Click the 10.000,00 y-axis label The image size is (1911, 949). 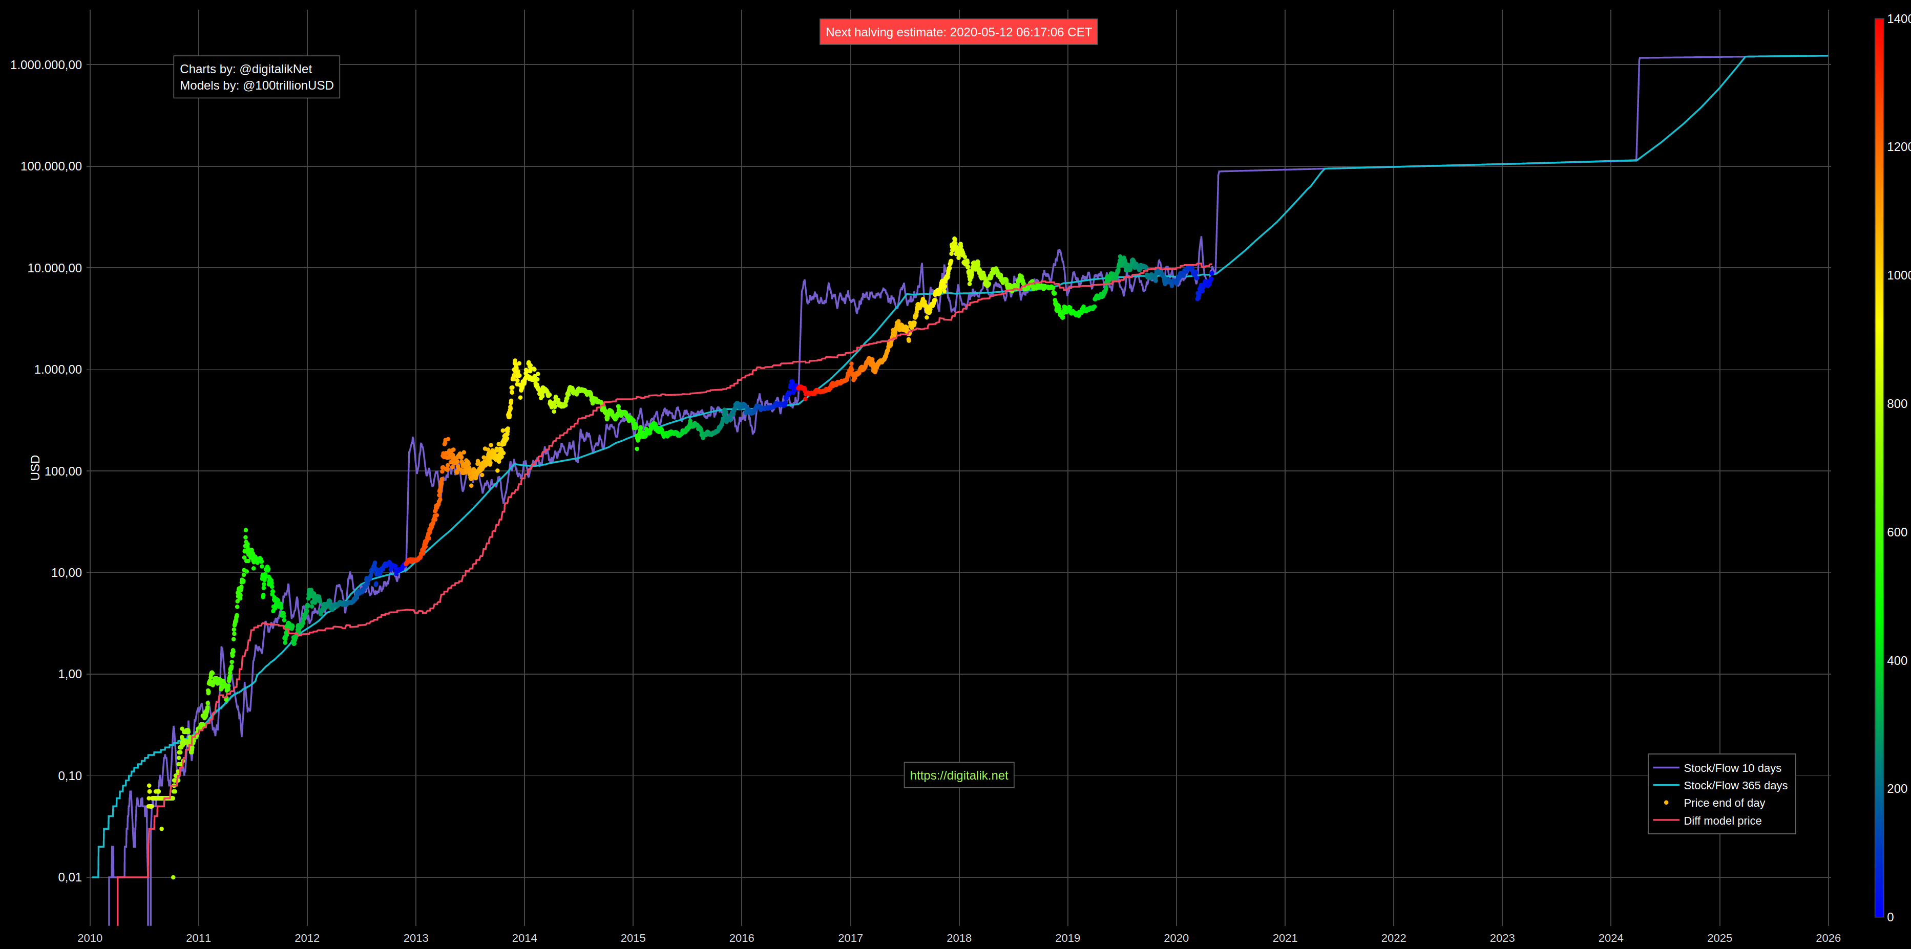click(x=54, y=268)
